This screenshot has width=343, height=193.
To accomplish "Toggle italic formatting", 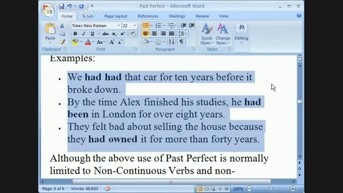I will coord(84,34).
